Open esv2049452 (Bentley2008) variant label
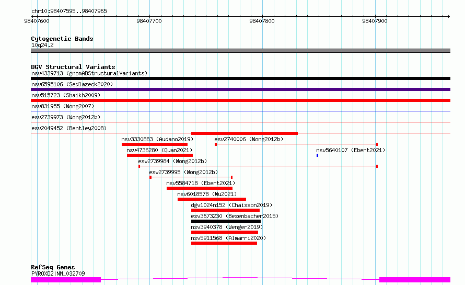Viewport: 465px width, 285px height. (x=69, y=128)
